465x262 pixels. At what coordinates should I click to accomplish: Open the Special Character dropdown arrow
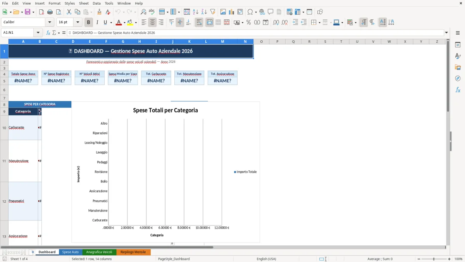(x=256, y=12)
